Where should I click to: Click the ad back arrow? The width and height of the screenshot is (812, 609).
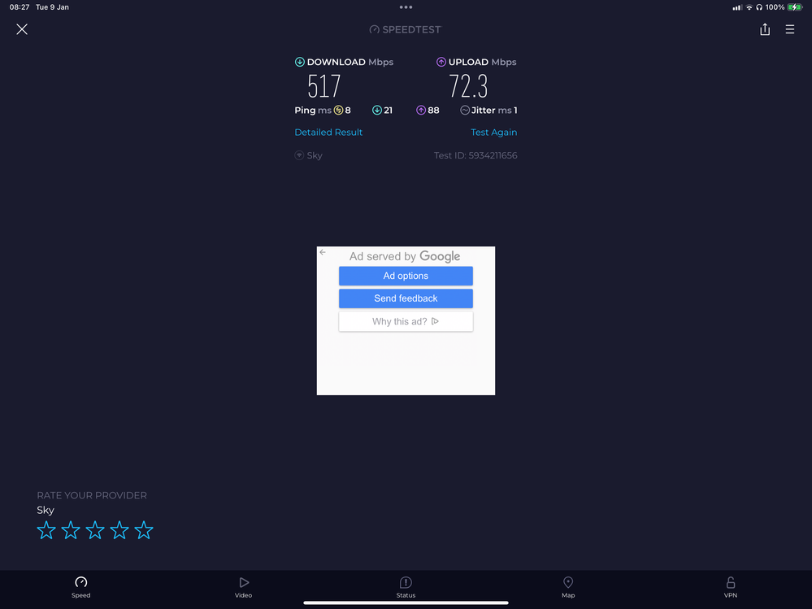[323, 253]
